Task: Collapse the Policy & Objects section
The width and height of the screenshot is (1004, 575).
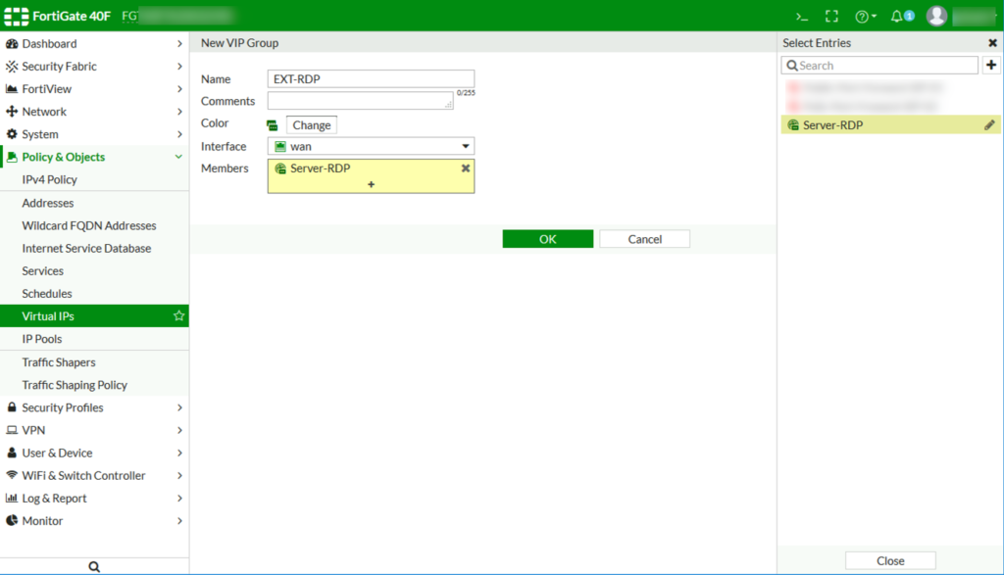Action: tap(61, 157)
